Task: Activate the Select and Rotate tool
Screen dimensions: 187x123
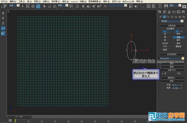Action: click(50, 6)
